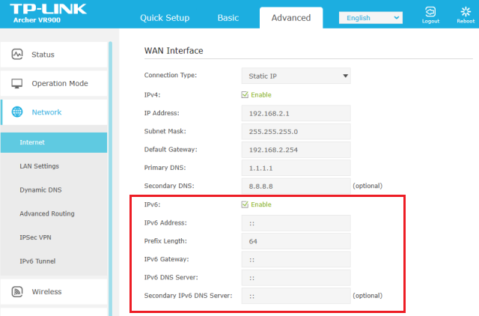This screenshot has height=316, width=479.
Task: Toggle the IPv6 Enable checkbox
Action: [245, 204]
